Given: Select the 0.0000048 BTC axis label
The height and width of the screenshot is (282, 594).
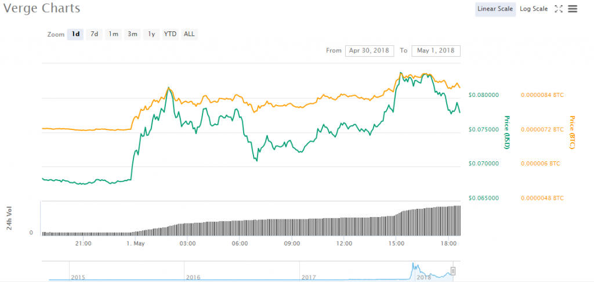Looking at the screenshot, I should (x=542, y=198).
